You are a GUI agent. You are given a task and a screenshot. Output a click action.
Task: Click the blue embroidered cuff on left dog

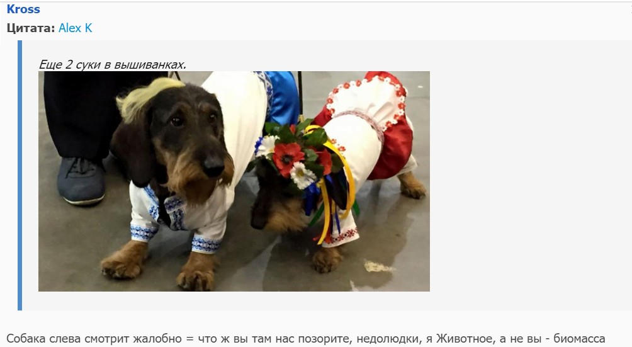206,244
